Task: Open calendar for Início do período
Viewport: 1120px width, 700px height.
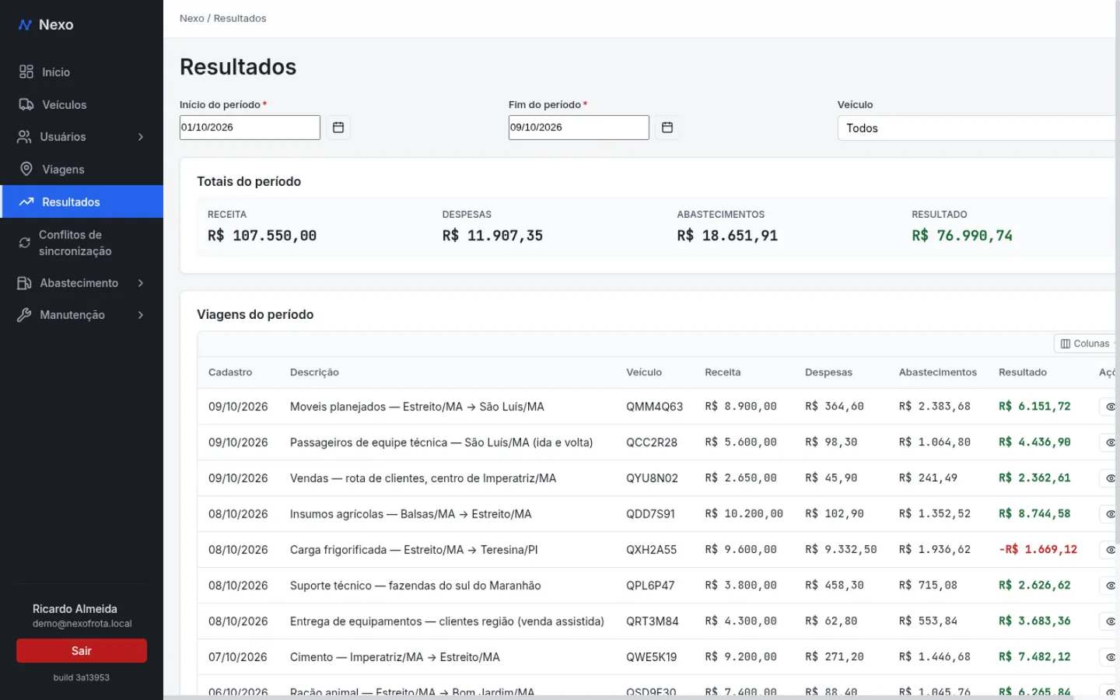Action: click(338, 128)
